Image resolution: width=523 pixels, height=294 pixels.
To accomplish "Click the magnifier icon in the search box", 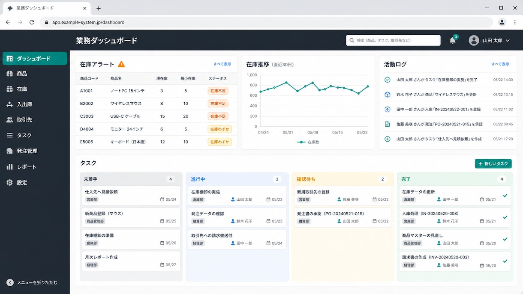I will [x=352, y=40].
